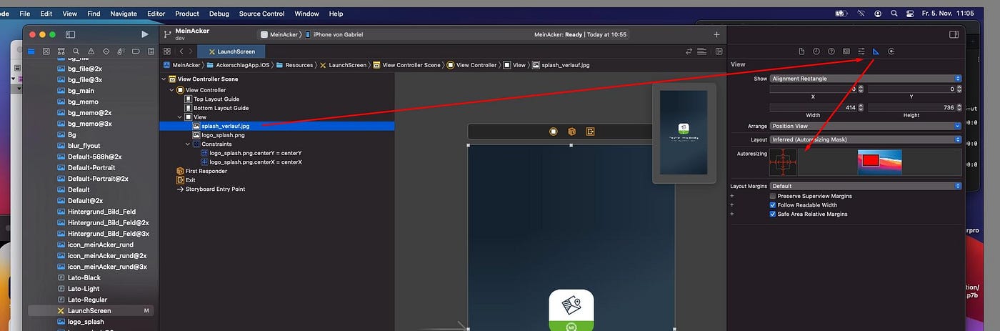Open the Connections inspector icon
This screenshot has height=331, width=1000.
pyautogui.click(x=891, y=51)
